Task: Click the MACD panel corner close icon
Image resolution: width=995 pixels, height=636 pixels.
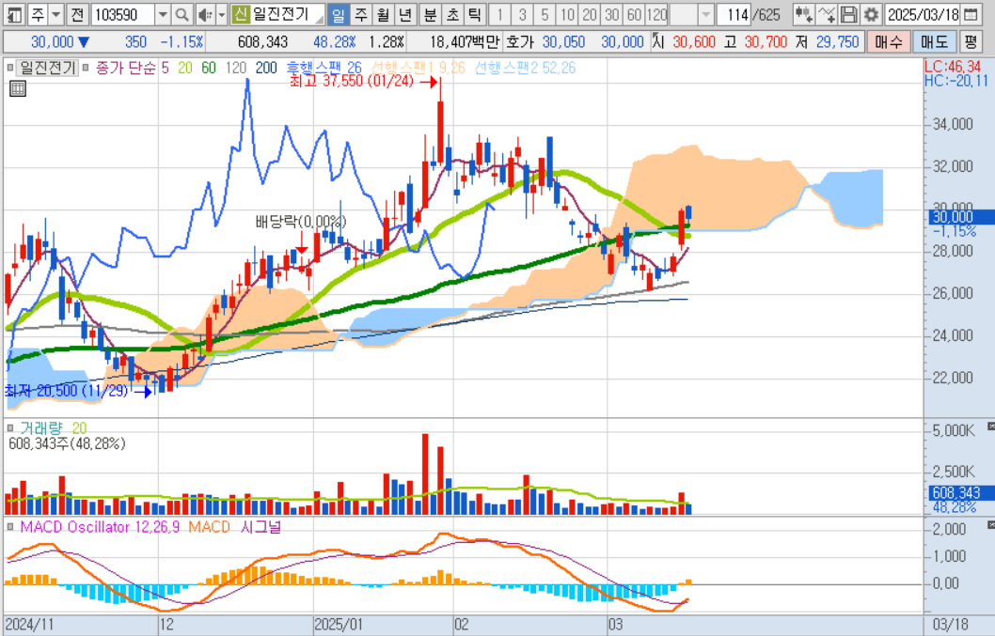Action: [990, 525]
